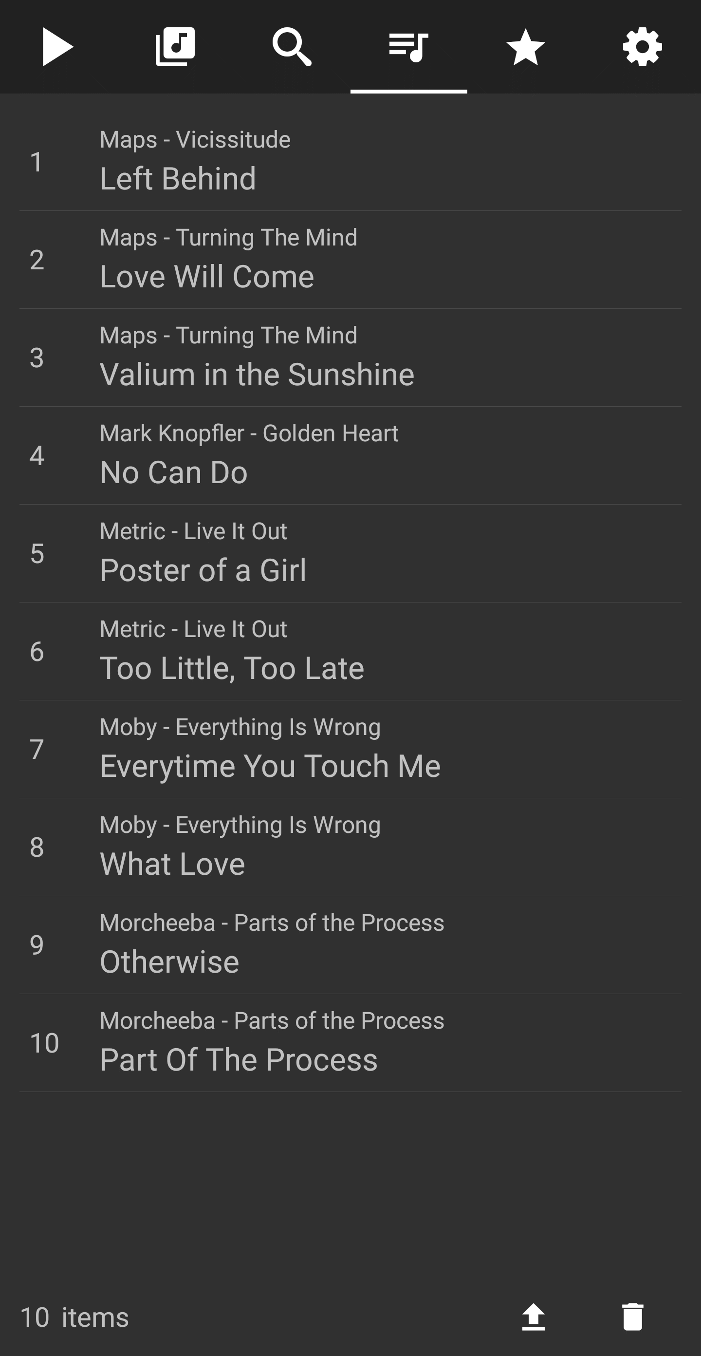
Task: Open the search tab
Action: click(292, 47)
